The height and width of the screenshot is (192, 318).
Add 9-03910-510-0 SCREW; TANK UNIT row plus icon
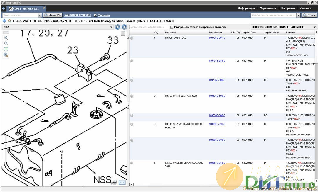[132, 124]
